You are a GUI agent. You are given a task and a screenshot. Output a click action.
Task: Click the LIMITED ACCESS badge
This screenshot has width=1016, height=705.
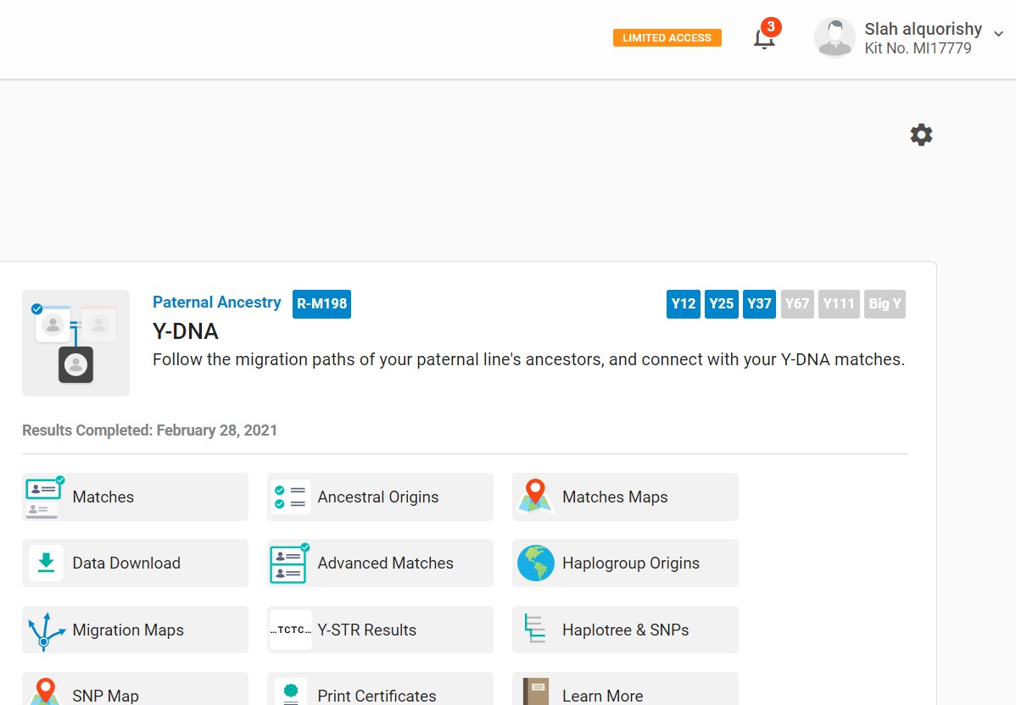667,37
